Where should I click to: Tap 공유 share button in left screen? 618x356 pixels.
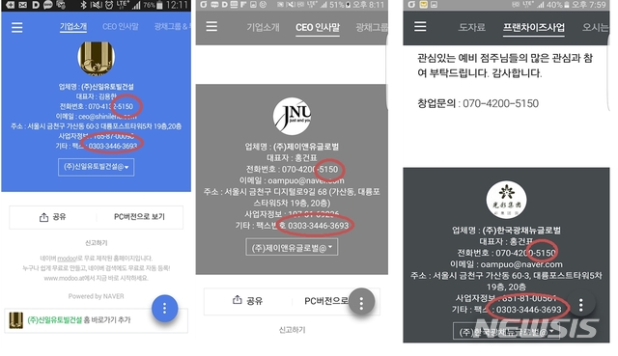point(53,217)
